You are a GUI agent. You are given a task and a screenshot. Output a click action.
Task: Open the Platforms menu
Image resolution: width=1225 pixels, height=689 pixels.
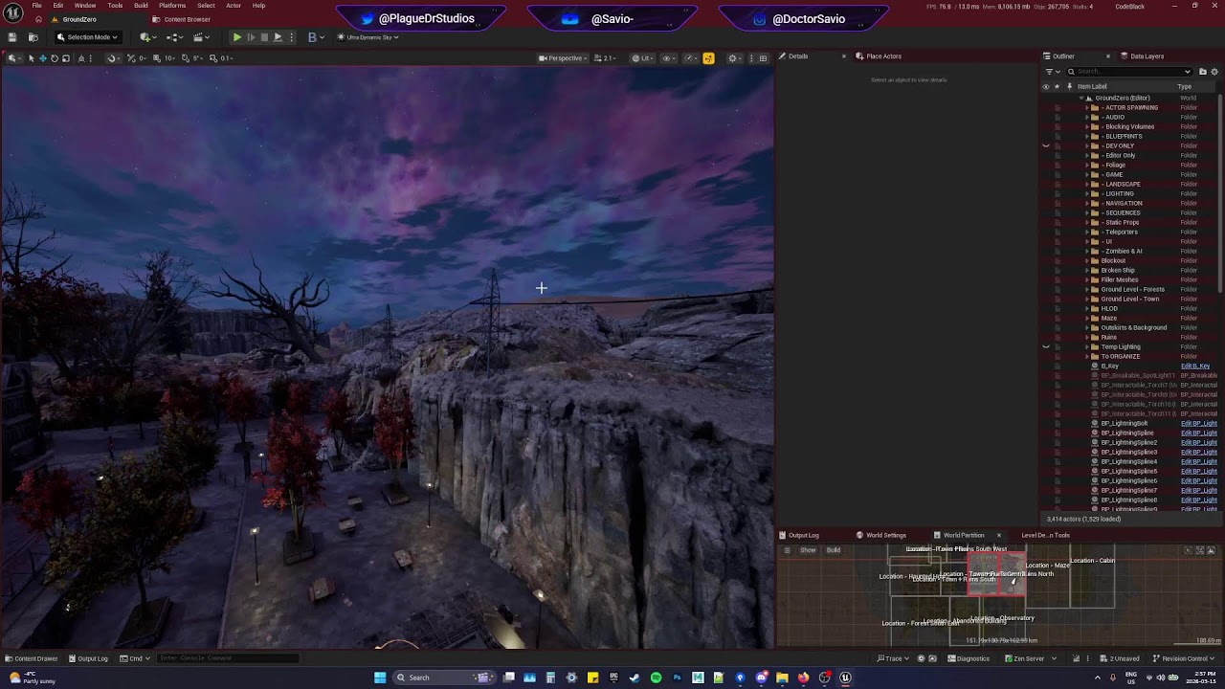click(x=172, y=6)
